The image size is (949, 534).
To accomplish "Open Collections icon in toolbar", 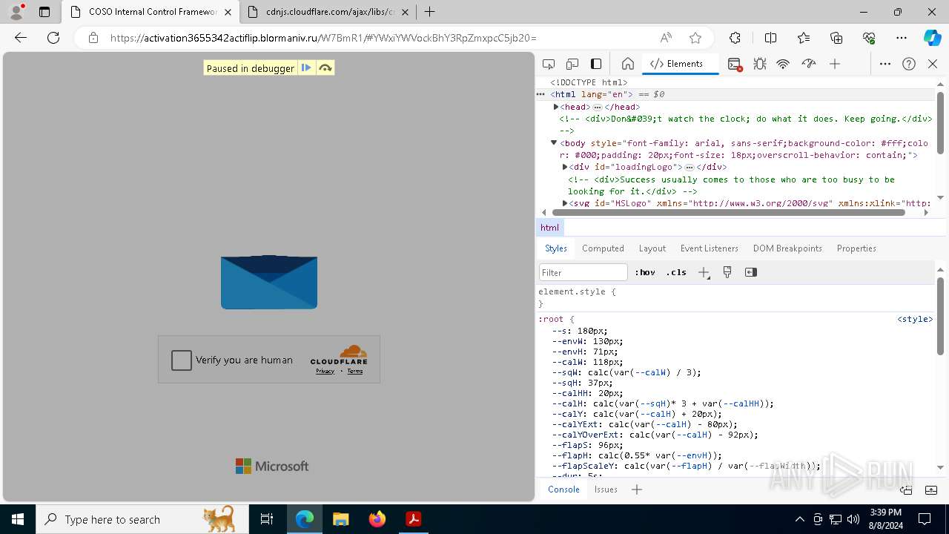I will coord(836,38).
